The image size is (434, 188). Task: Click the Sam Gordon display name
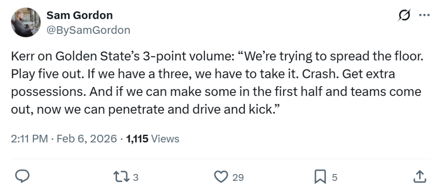click(x=80, y=15)
